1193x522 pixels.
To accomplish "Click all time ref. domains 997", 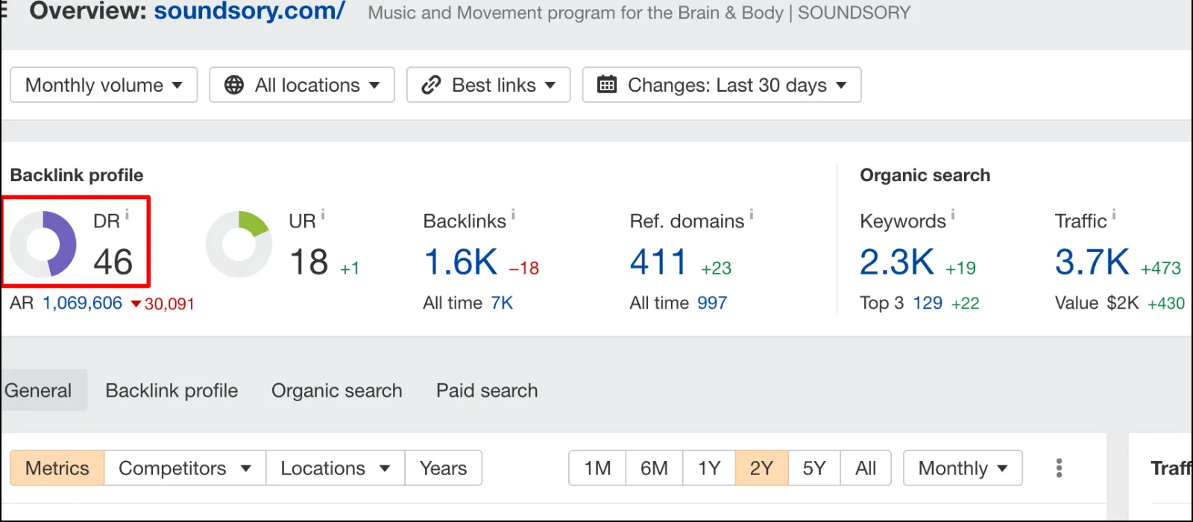I will pyautogui.click(x=712, y=304).
